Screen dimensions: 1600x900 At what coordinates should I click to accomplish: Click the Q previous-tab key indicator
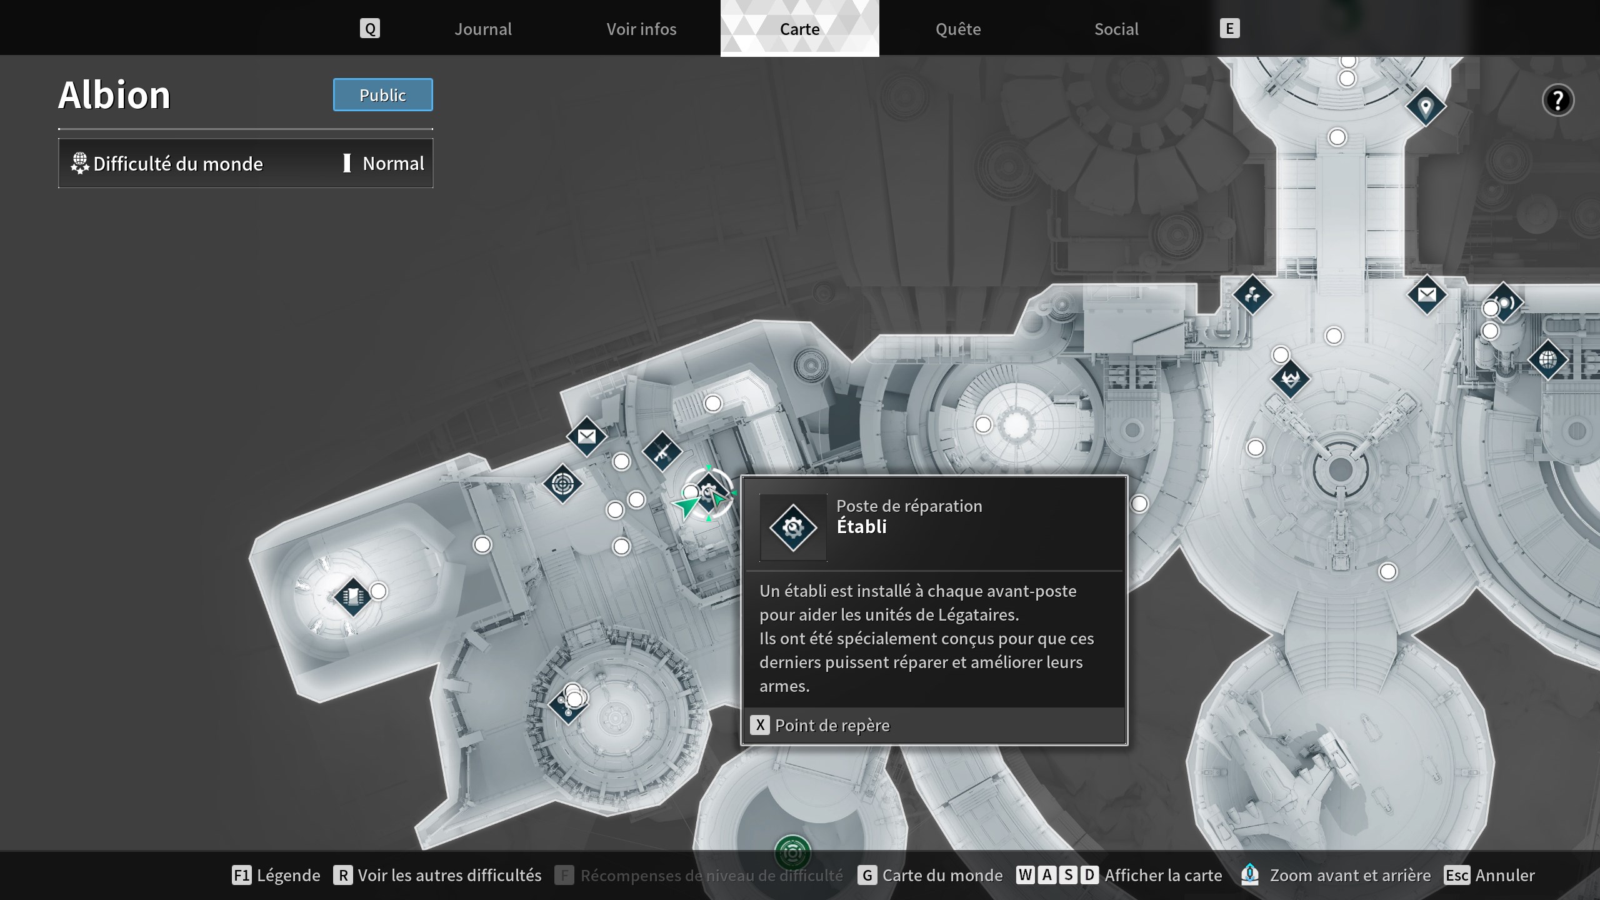(x=370, y=29)
